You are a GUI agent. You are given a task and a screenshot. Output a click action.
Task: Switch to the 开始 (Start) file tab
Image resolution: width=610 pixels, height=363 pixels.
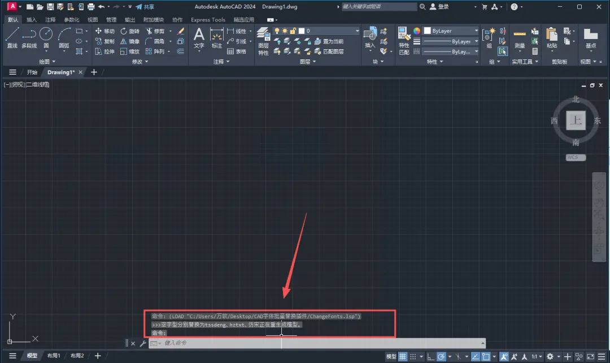[32, 72]
